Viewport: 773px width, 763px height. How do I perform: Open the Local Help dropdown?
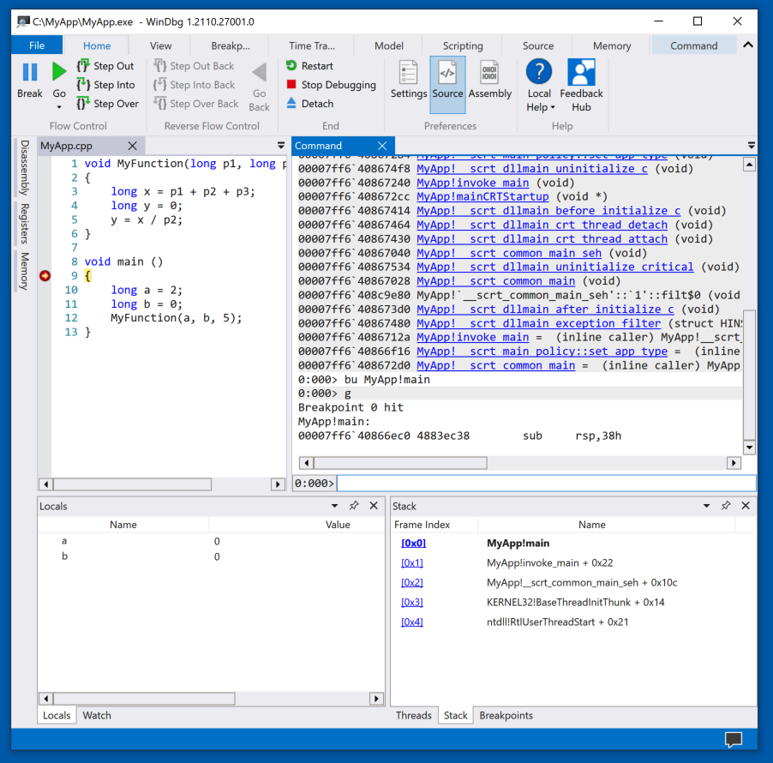(539, 107)
